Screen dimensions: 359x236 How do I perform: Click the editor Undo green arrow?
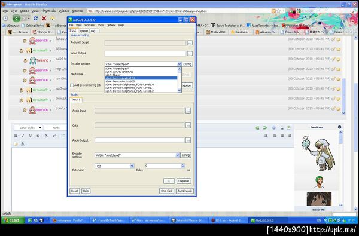point(257,128)
